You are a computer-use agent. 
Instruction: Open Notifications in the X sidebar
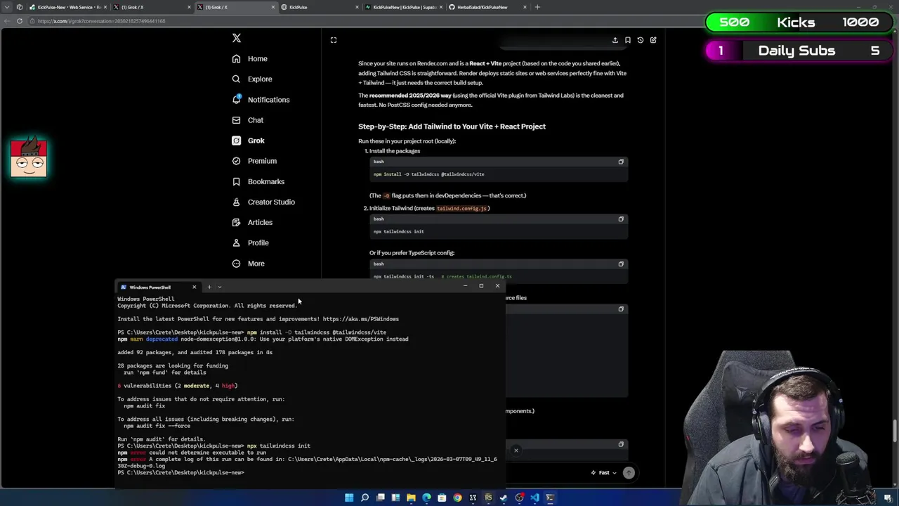pyautogui.click(x=261, y=100)
